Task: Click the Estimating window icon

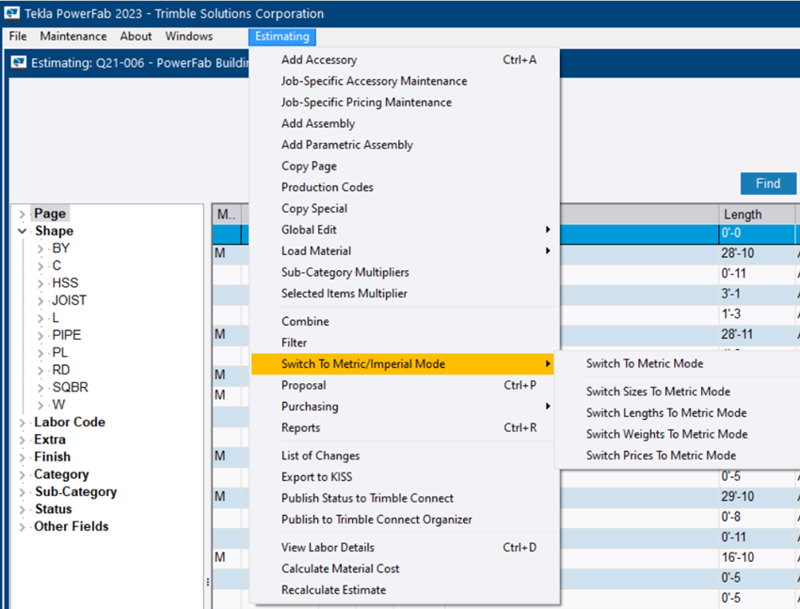Action: click(x=18, y=64)
